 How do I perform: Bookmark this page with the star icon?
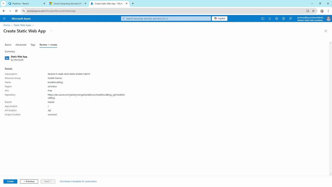[x=313, y=11]
